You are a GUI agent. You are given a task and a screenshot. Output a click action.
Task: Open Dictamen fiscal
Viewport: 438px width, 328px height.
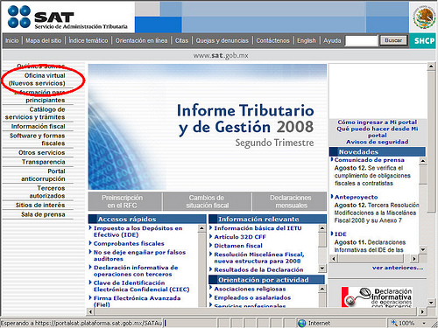(238, 246)
